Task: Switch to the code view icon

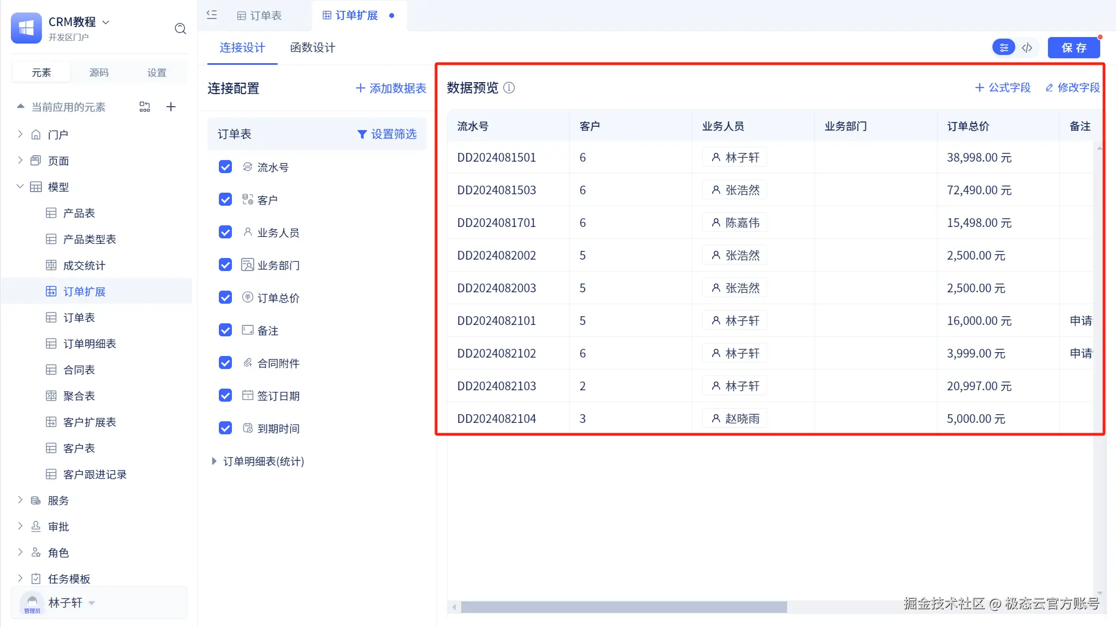Action: (x=1027, y=48)
